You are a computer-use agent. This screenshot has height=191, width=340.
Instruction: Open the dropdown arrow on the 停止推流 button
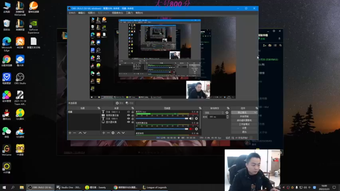(x=255, y=112)
